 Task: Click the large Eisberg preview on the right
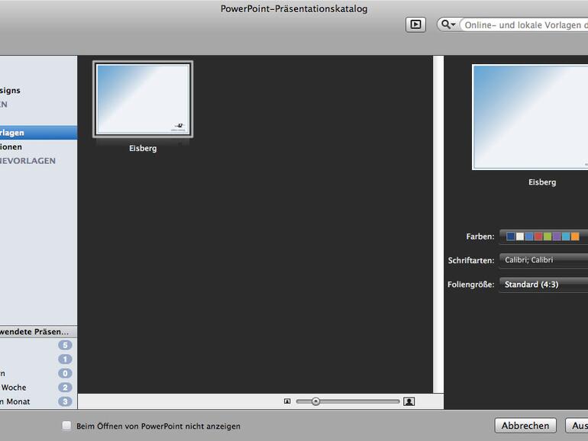[530, 117]
